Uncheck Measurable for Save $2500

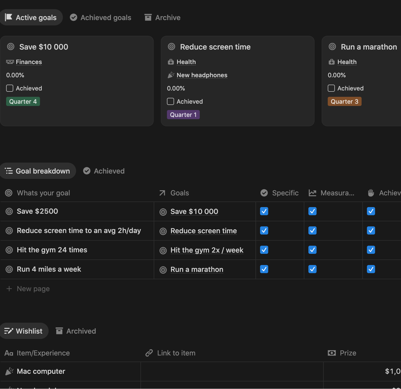[312, 211]
